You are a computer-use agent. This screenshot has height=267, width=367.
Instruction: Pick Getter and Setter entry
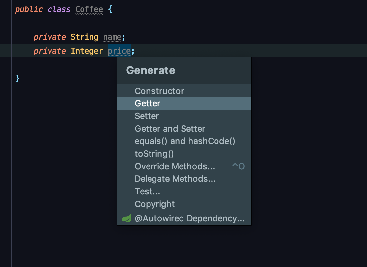click(170, 129)
